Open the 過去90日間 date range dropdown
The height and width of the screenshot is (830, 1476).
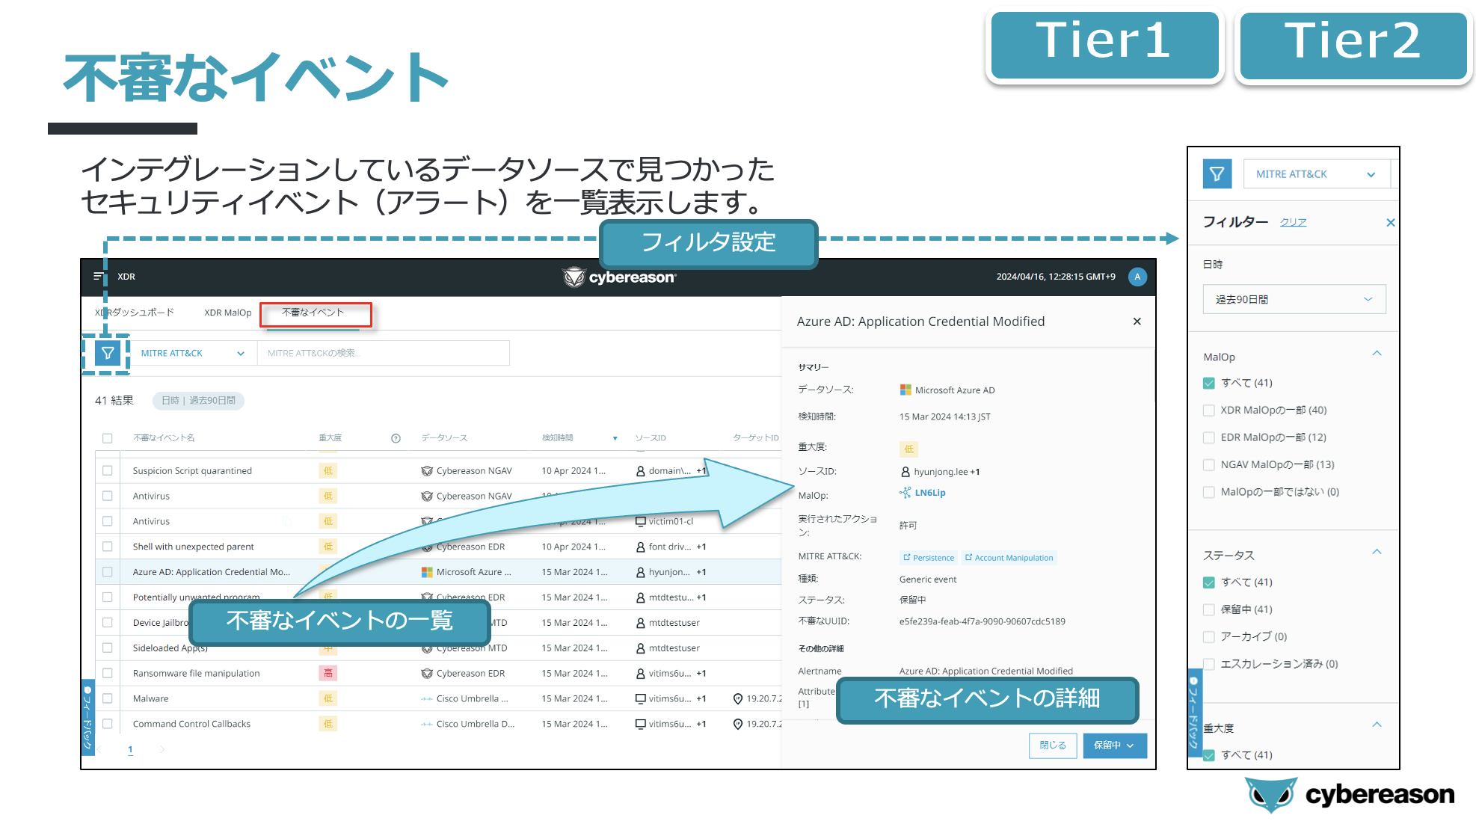(x=1294, y=299)
